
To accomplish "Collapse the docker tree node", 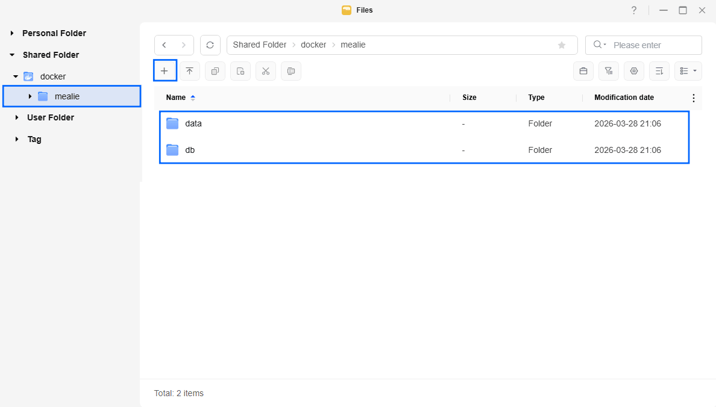I will click(x=16, y=76).
